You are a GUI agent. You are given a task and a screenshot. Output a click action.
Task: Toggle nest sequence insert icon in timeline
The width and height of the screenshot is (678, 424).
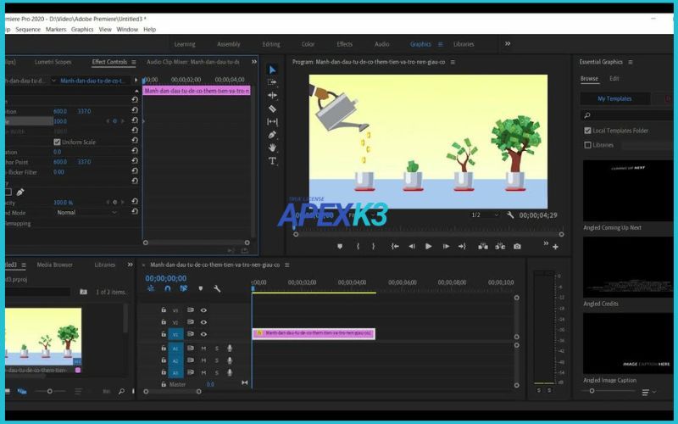151,288
